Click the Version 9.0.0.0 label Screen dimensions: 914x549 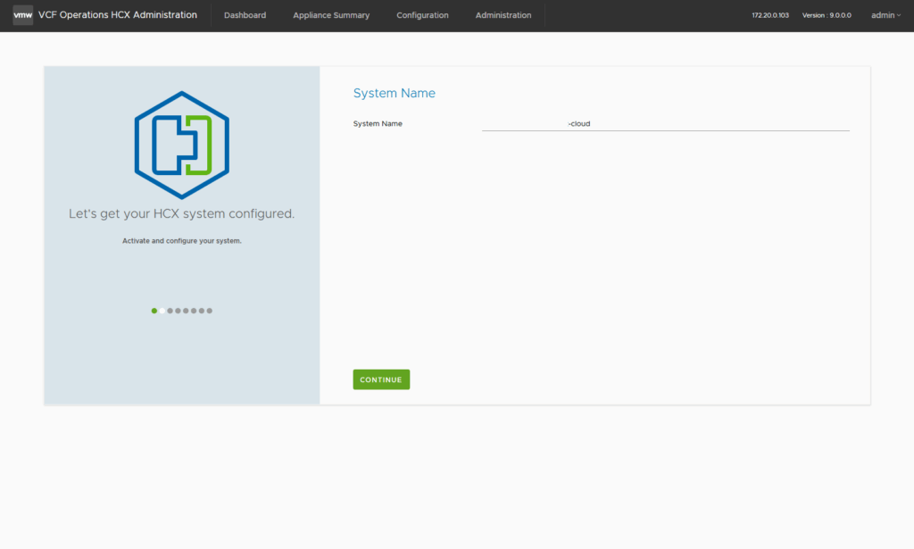(827, 15)
